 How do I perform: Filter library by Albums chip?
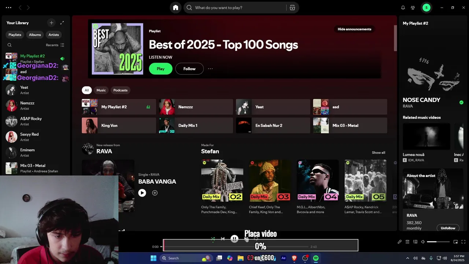pyautogui.click(x=35, y=34)
